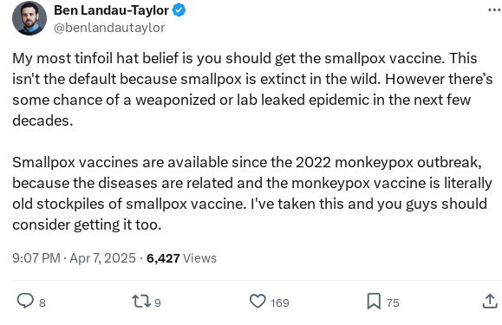
Task: Open the @benlandautaylor handle link
Action: [x=109, y=28]
